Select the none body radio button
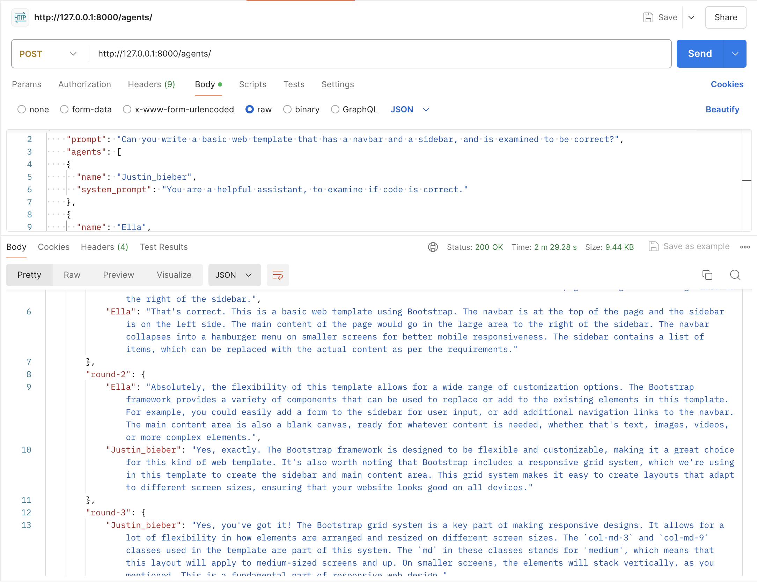 click(22, 110)
